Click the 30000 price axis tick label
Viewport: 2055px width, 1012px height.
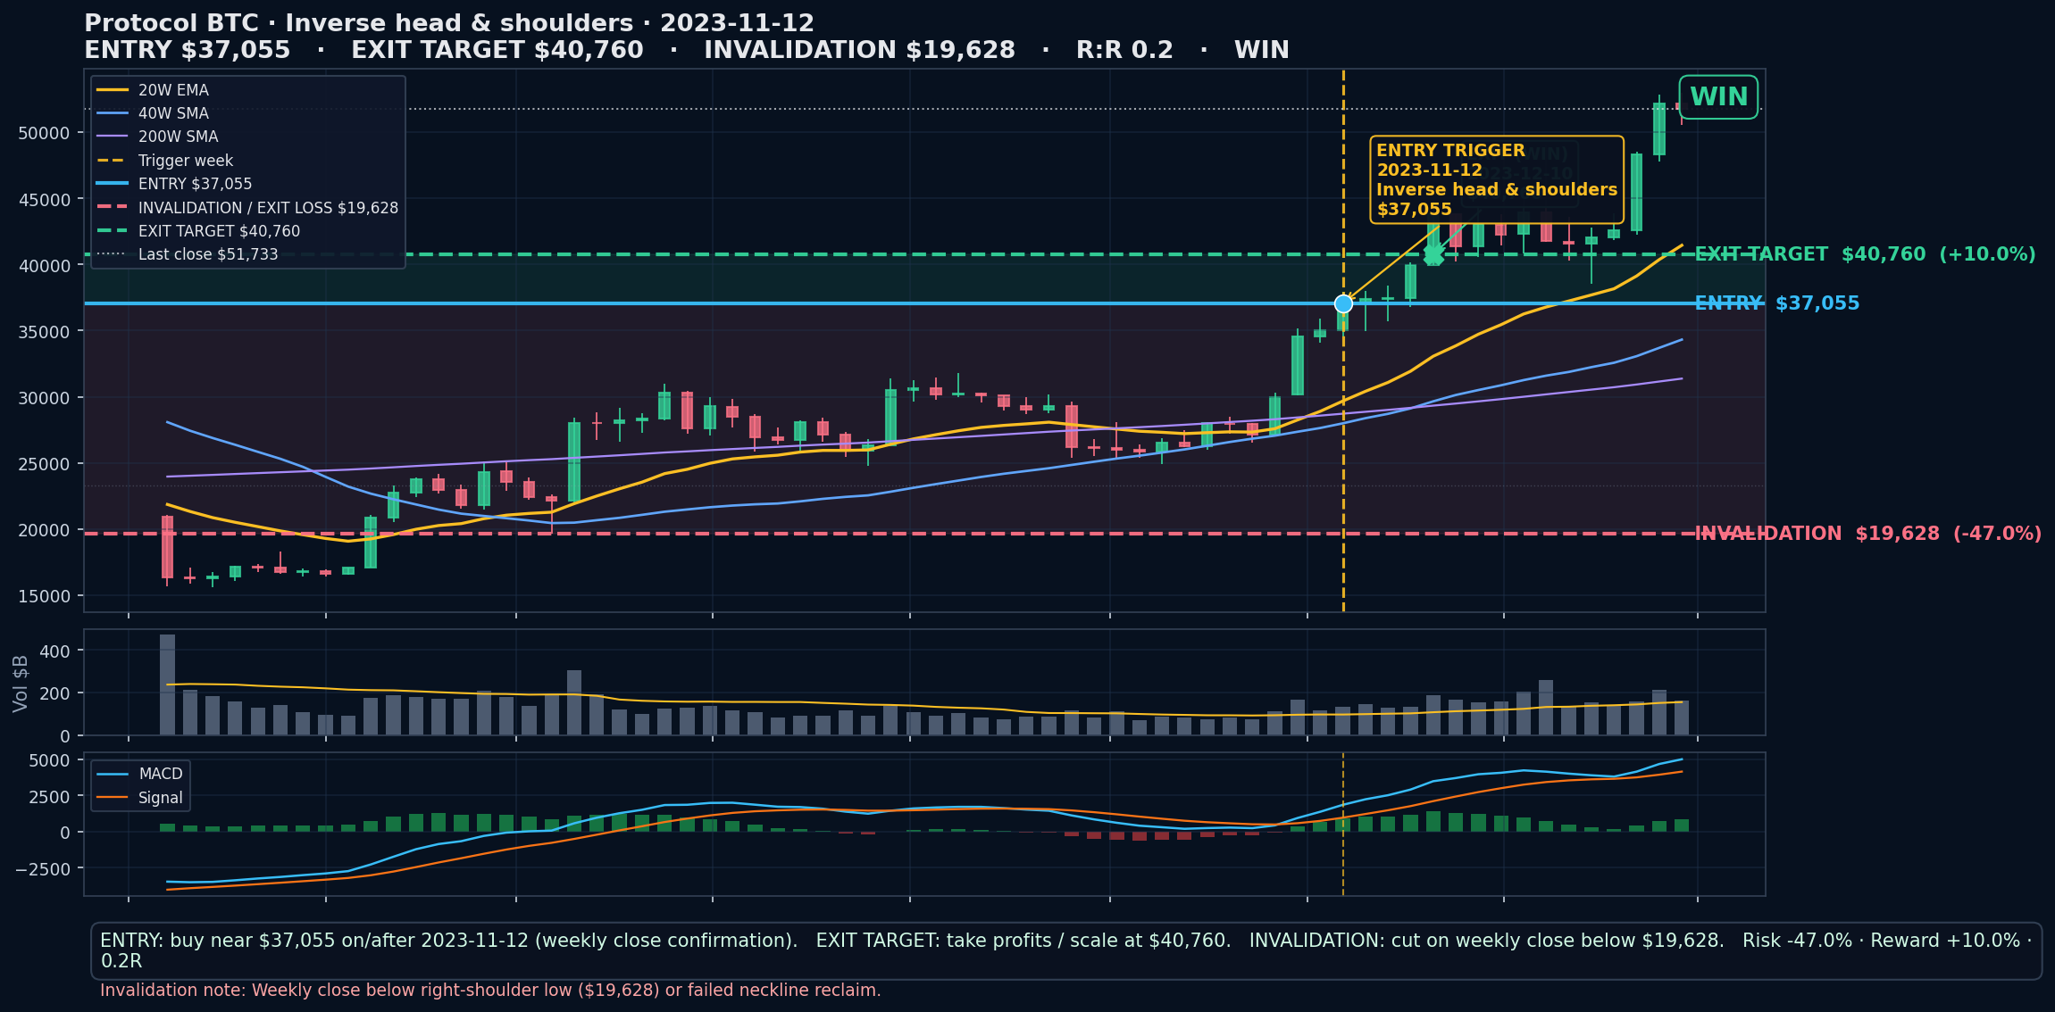pyautogui.click(x=44, y=398)
